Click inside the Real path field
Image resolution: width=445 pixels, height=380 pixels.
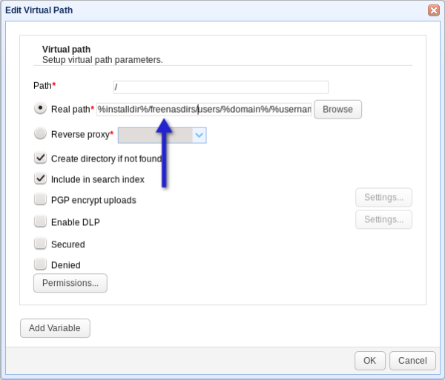click(x=204, y=110)
